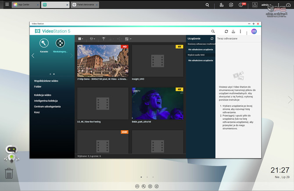Open the Insight_UHD video thumbnail

158,60
